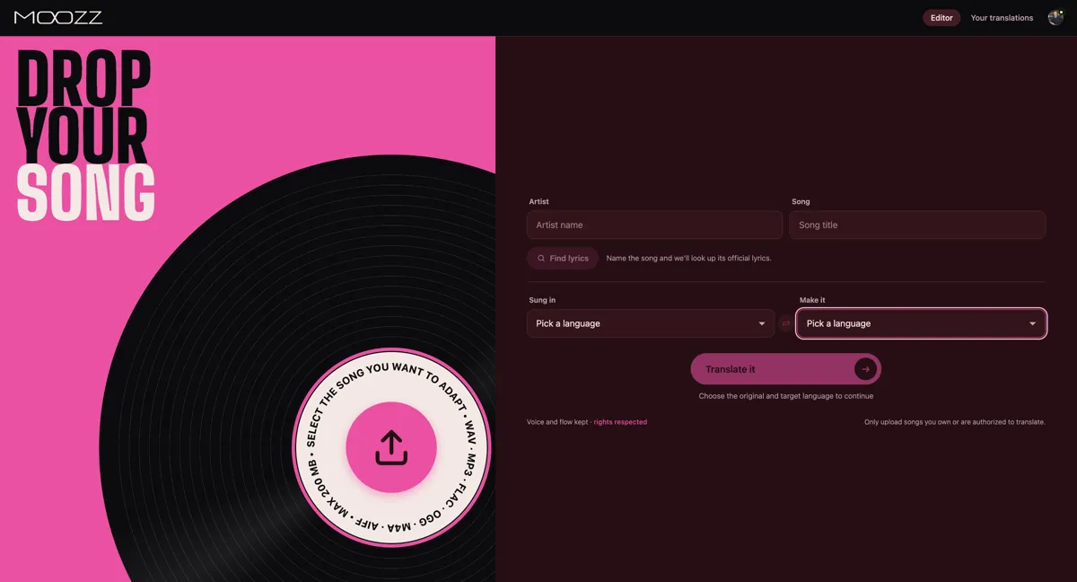
Task: Click the Artist name field
Action: point(654,225)
